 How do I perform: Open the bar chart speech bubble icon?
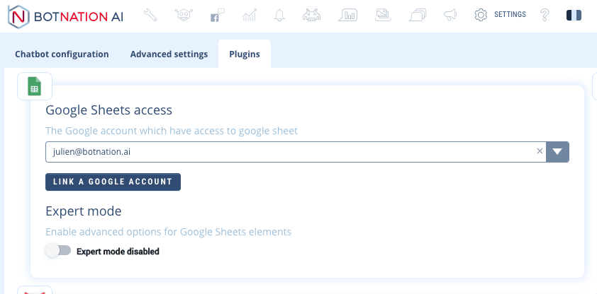click(x=348, y=15)
